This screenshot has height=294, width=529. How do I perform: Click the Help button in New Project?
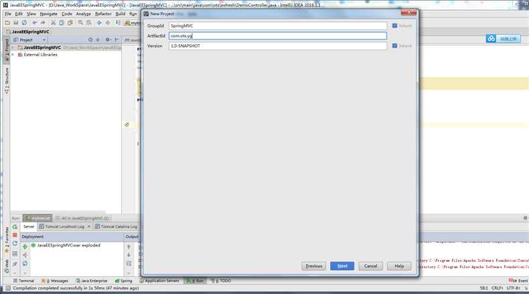(x=399, y=266)
